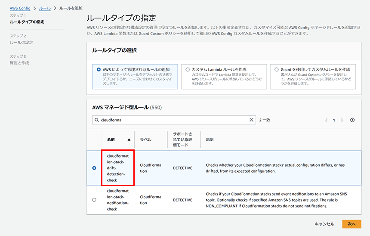370x236 pixels.
Task: Click the 説明 column header
Action: 210,140
